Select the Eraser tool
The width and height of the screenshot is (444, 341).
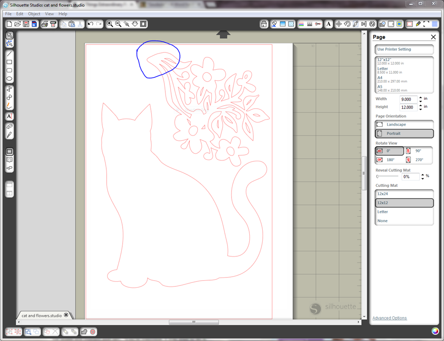pyautogui.click(x=9, y=127)
